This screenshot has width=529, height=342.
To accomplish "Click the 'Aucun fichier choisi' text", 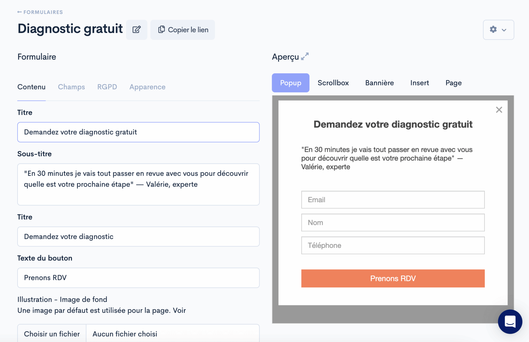I will (x=125, y=334).
